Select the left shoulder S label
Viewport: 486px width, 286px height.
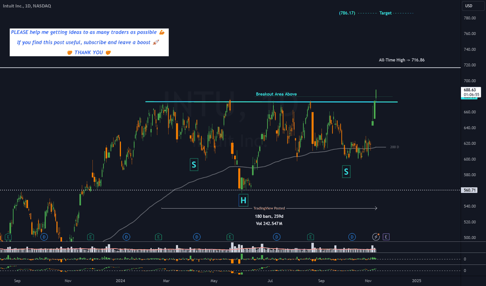point(193,165)
